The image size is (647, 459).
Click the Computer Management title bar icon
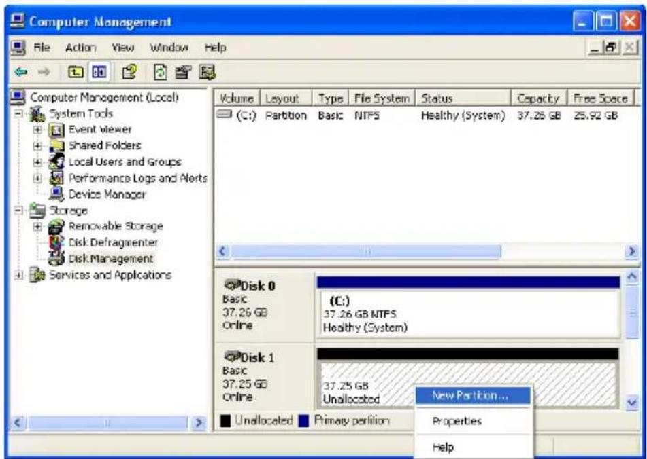pyautogui.click(x=17, y=21)
